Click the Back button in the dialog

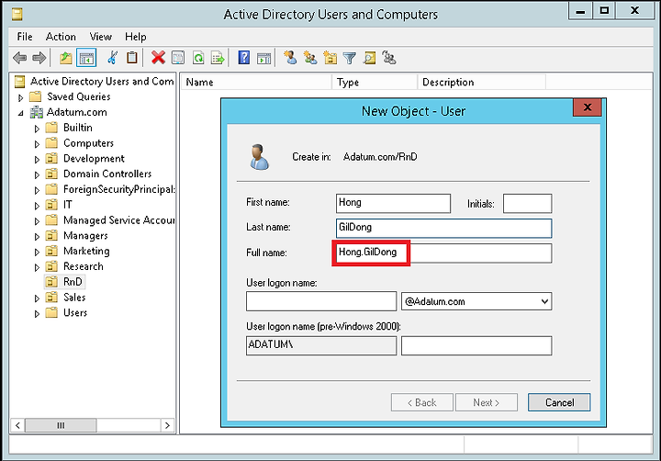coord(422,402)
